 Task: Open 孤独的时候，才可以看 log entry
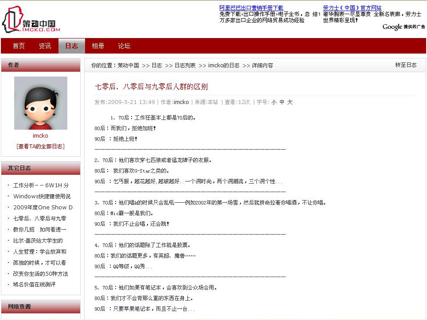(39, 262)
